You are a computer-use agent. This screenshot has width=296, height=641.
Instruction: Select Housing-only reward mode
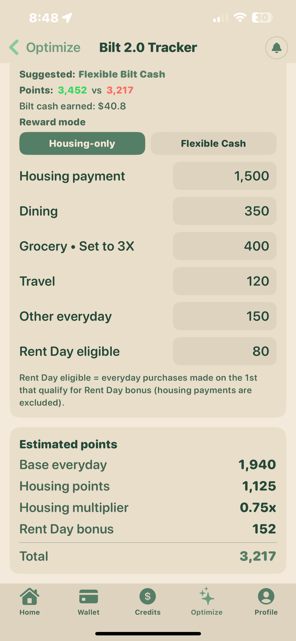pos(82,143)
